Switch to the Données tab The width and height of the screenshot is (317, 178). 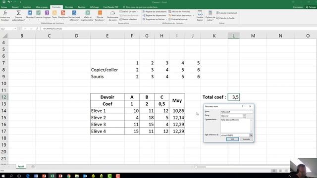tap(69, 7)
